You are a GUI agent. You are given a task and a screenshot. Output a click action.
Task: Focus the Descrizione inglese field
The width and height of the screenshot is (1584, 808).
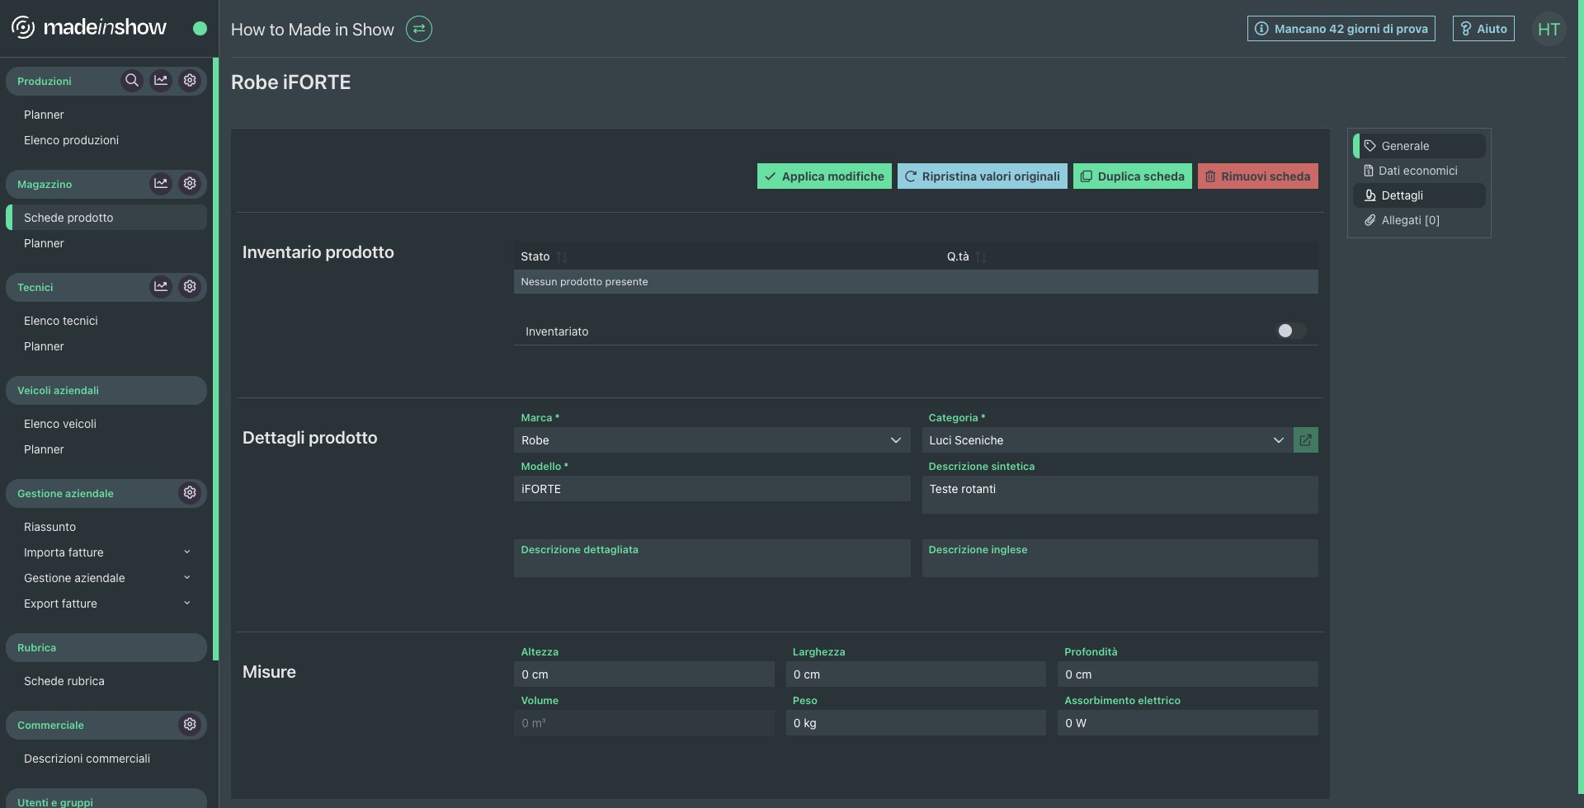1120,558
